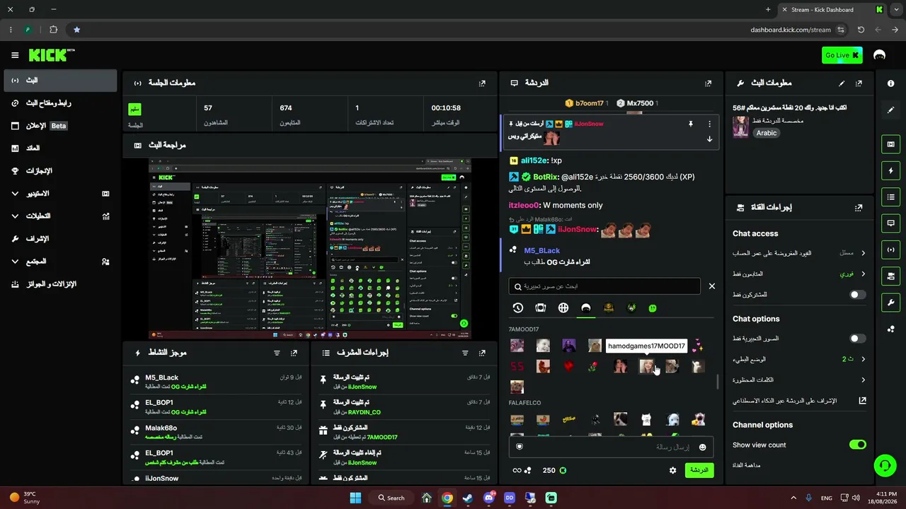Switch to the recent emotes clock tab

click(518, 308)
